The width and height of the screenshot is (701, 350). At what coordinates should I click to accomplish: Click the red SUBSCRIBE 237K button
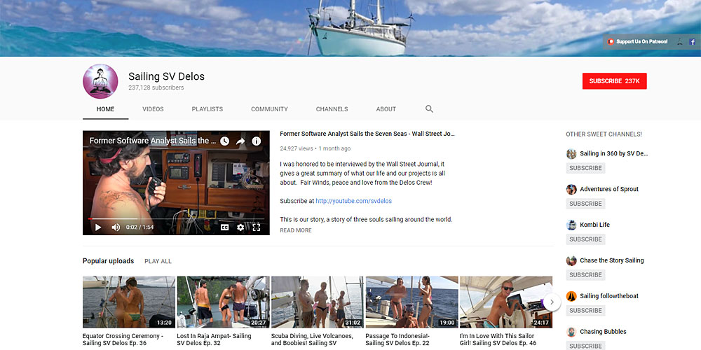(614, 81)
